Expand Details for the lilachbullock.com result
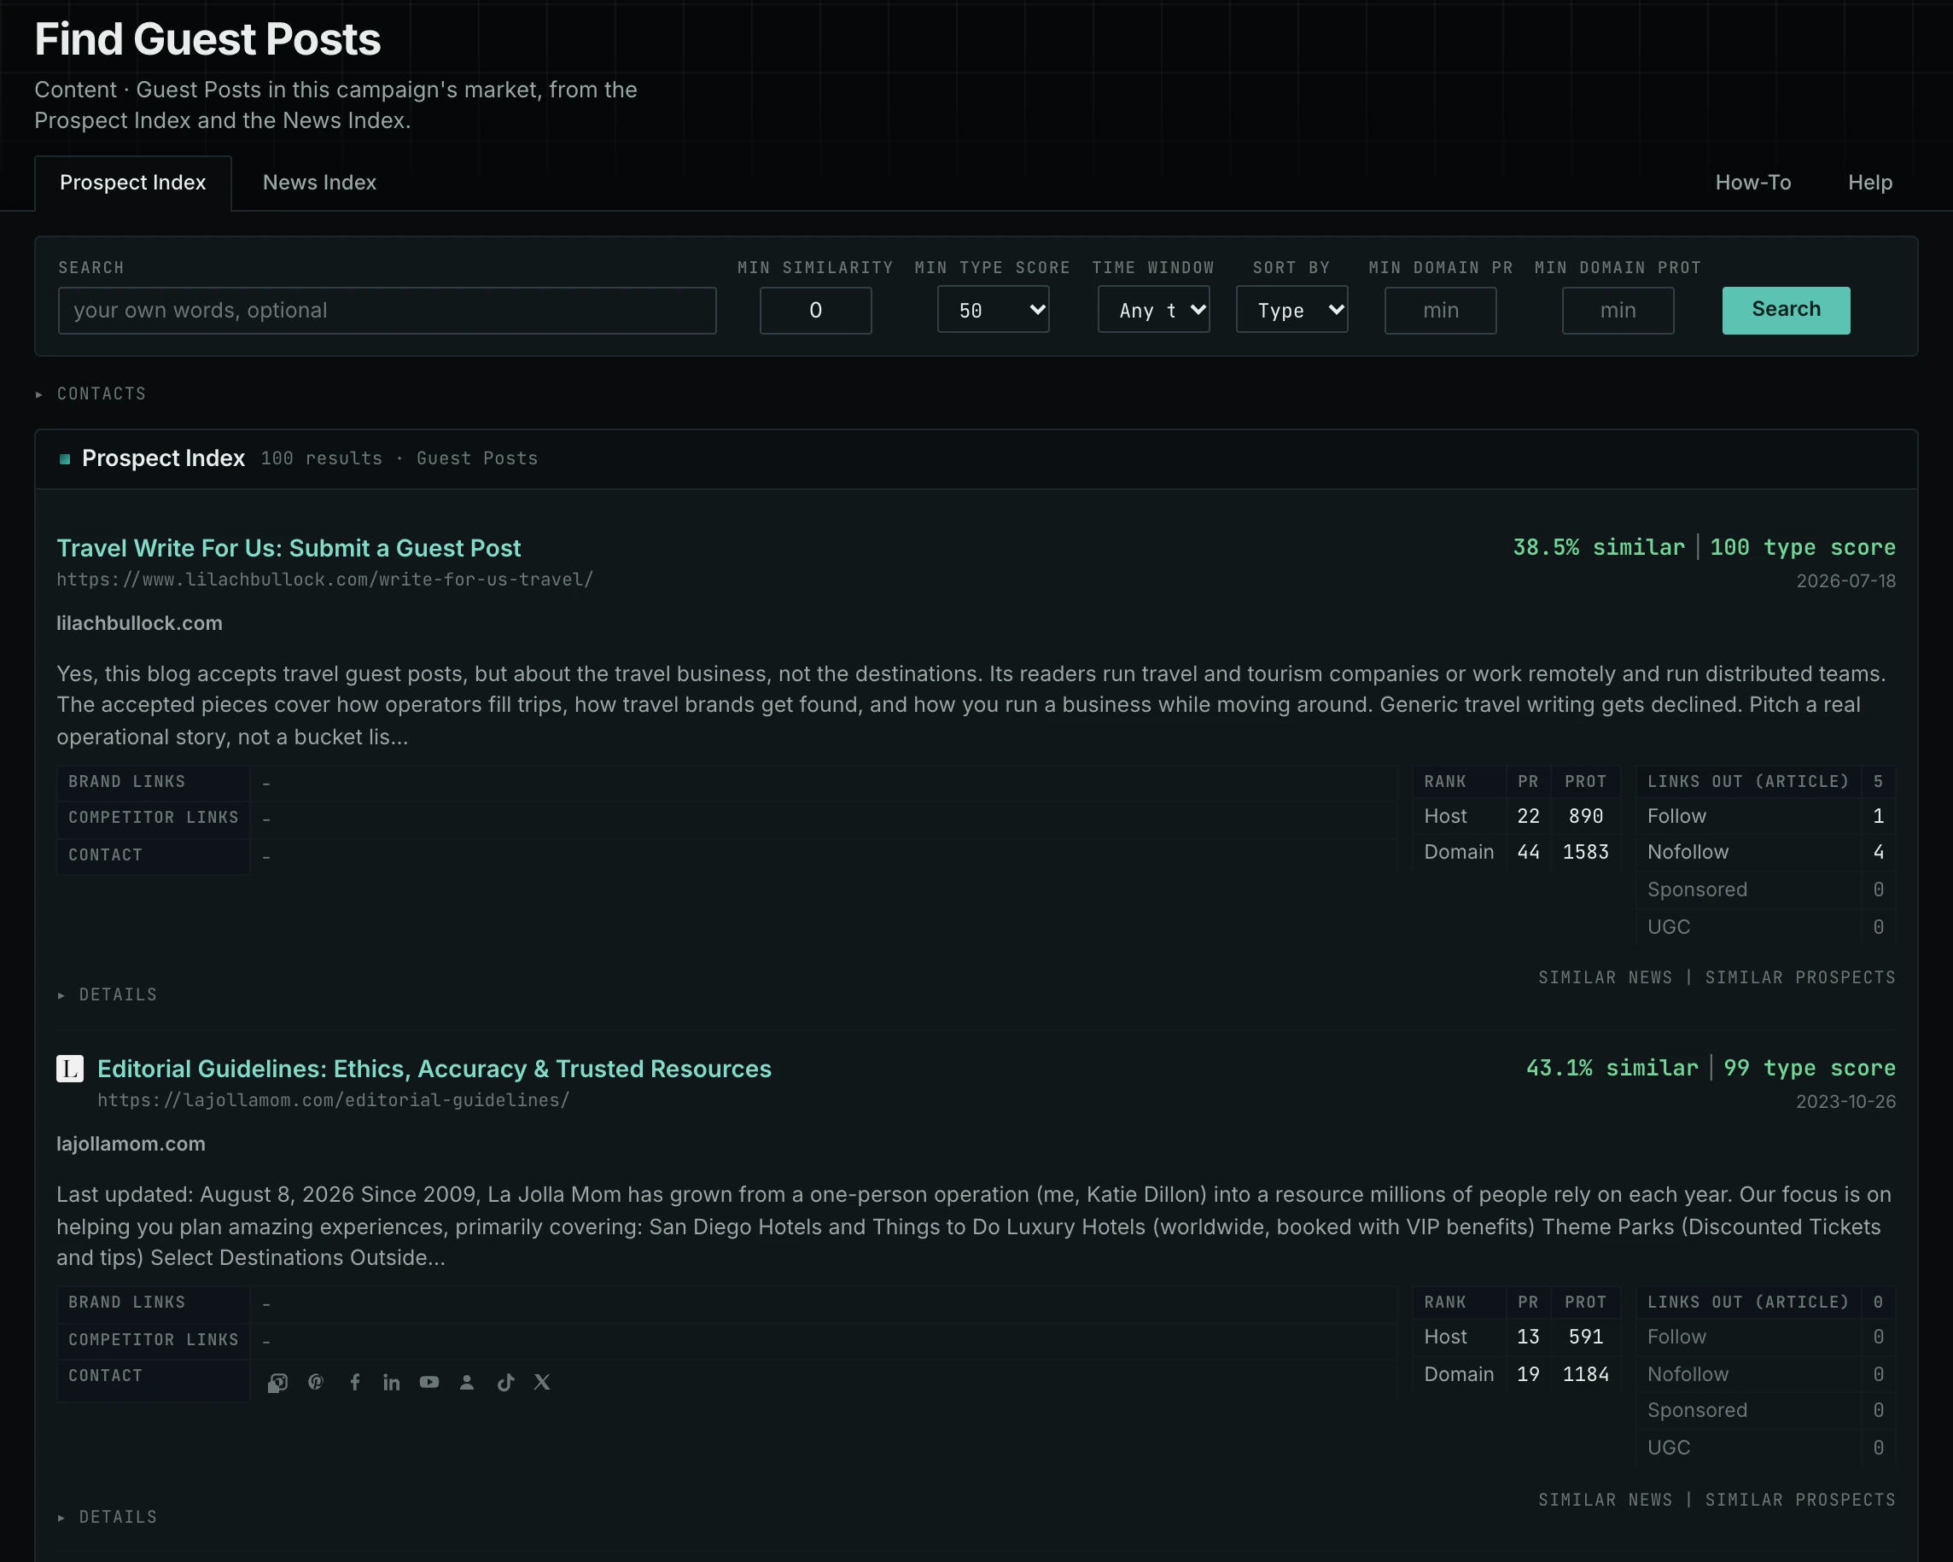The height and width of the screenshot is (1562, 1953). coord(108,994)
